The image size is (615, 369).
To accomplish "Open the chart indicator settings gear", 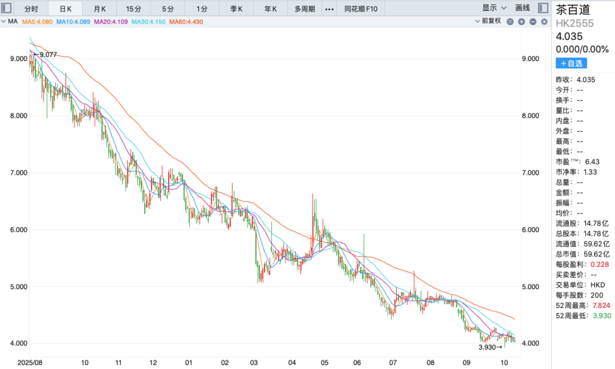I will click(x=544, y=22).
